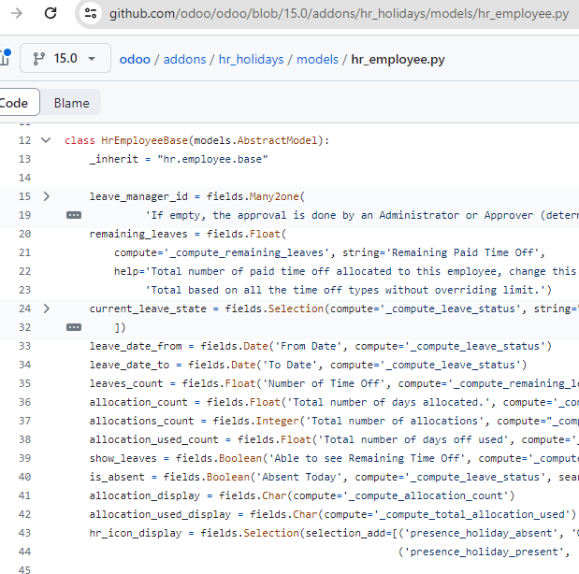Viewport: 579px width, 574px height.
Task: Collapse the HrEmployeeBase class at line 12
Action: coord(46,140)
